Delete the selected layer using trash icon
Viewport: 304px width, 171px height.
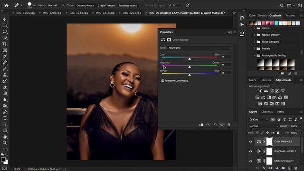coord(295,168)
